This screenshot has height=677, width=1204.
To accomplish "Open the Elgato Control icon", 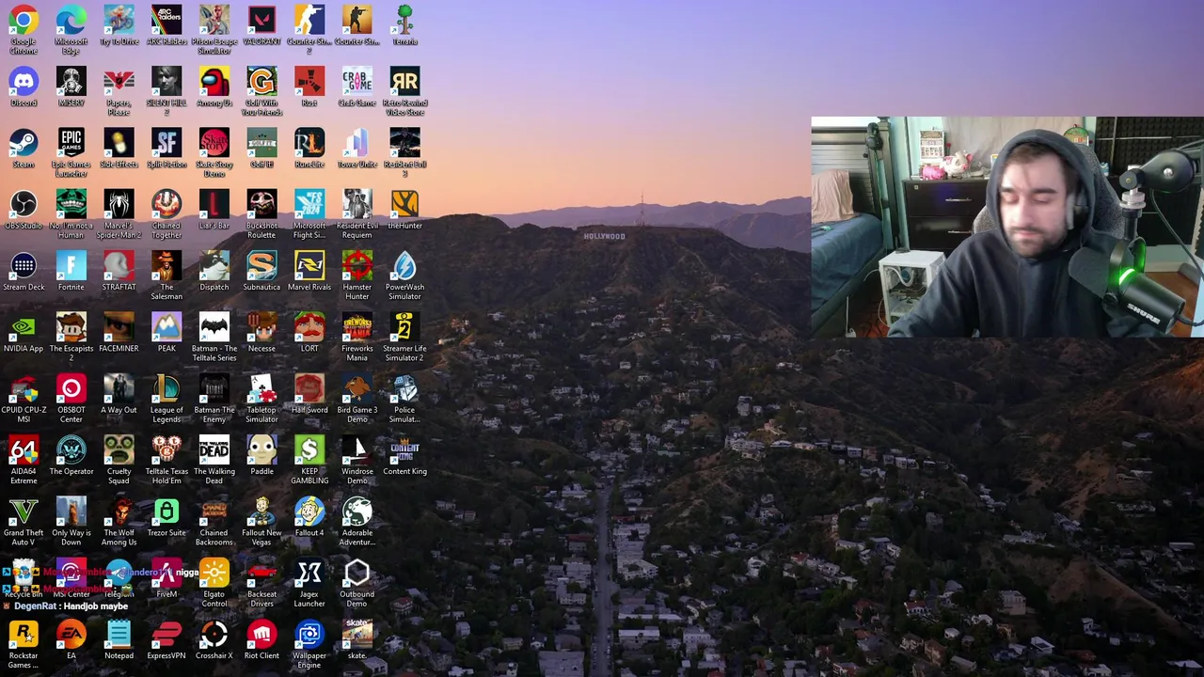I will pyautogui.click(x=214, y=573).
